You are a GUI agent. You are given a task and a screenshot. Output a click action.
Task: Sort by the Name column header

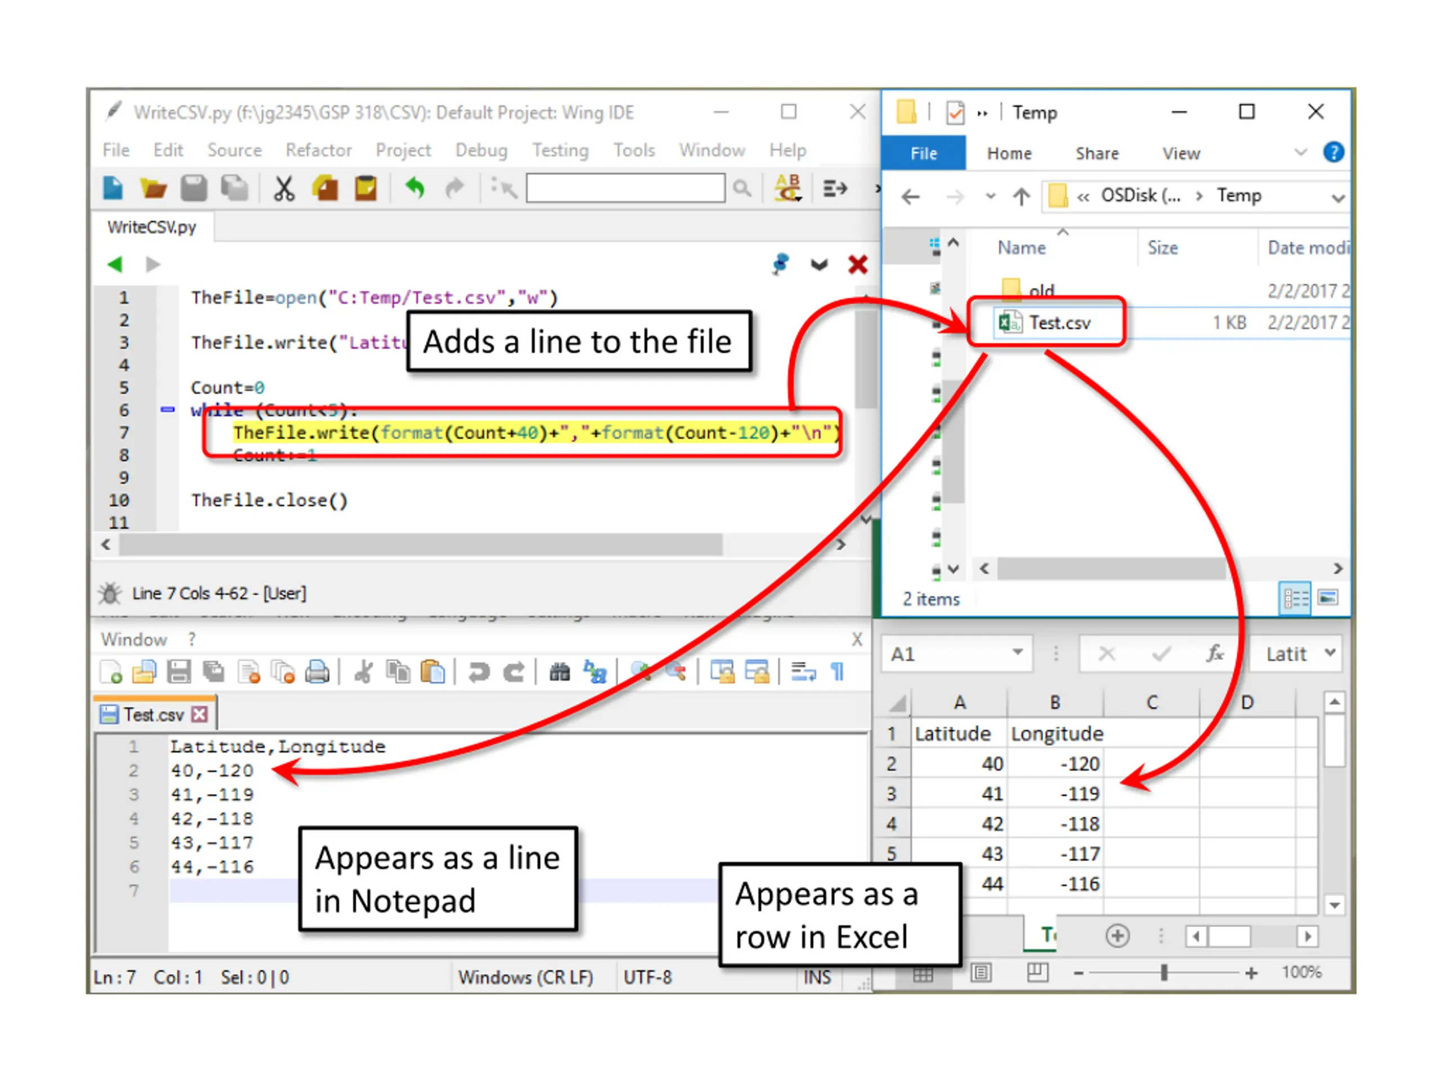[x=1021, y=247]
